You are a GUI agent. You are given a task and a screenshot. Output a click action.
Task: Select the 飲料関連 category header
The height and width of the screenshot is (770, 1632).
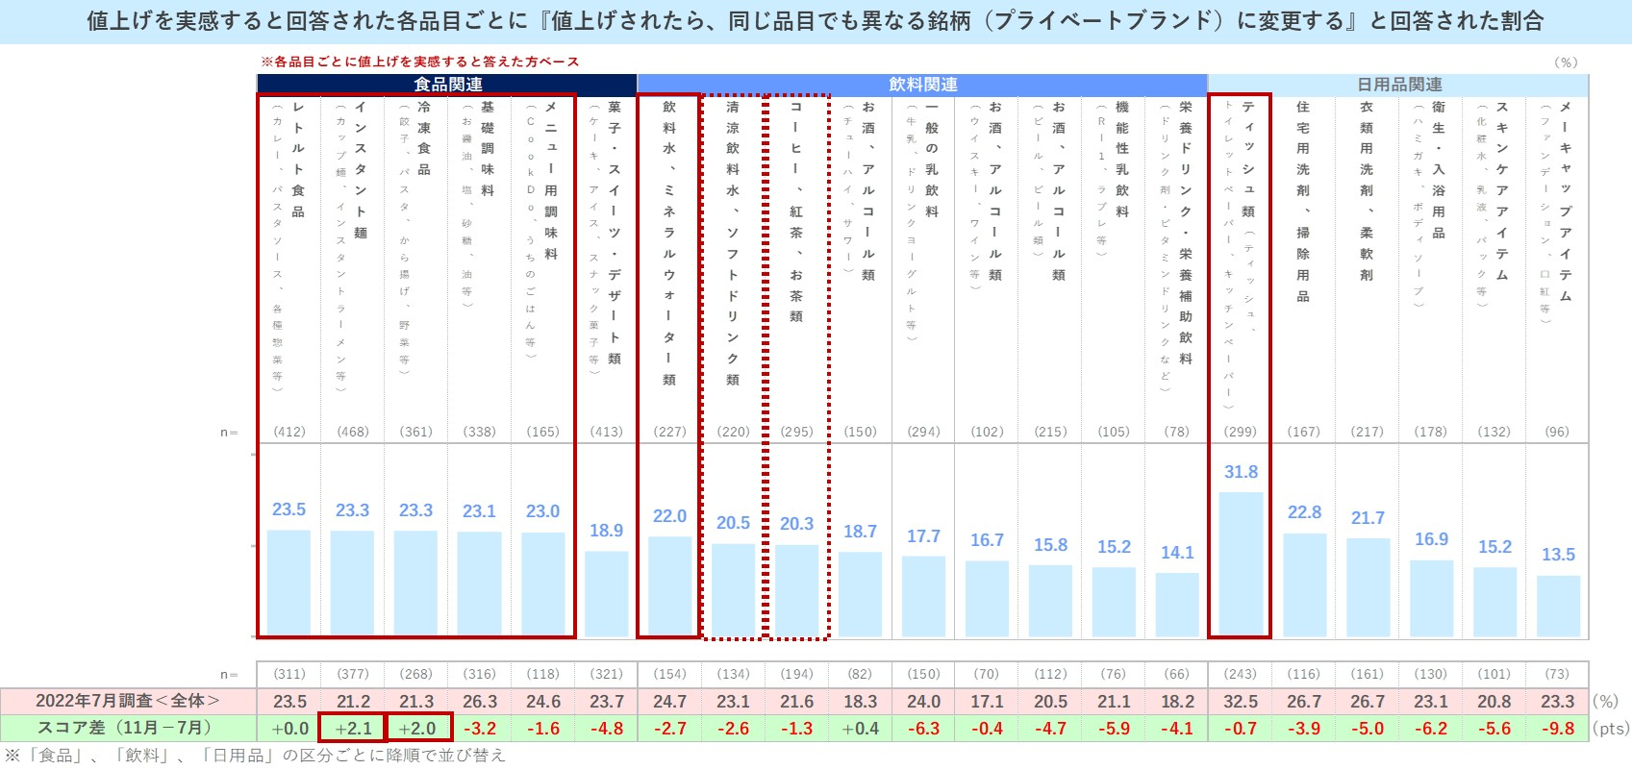pyautogui.click(x=922, y=85)
